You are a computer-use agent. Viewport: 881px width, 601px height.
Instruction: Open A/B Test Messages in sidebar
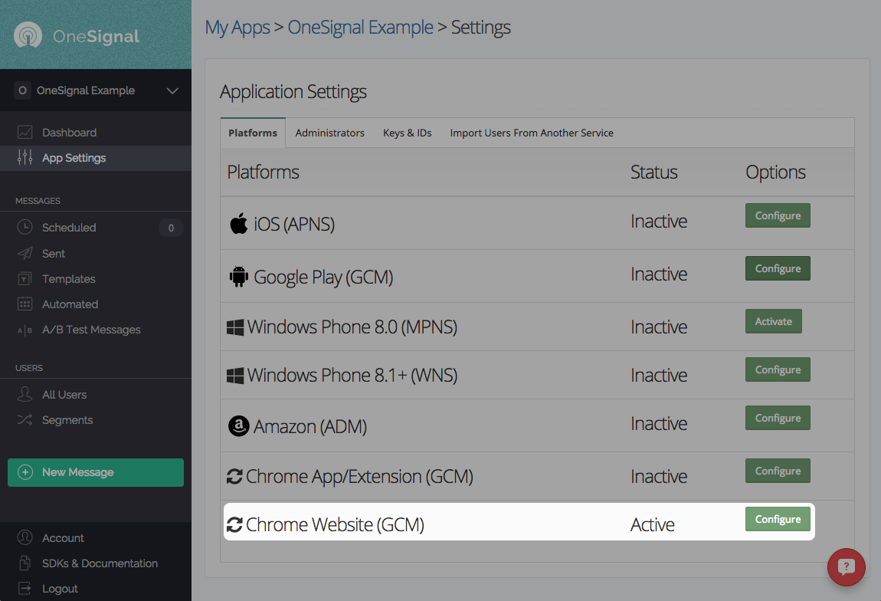coord(91,330)
